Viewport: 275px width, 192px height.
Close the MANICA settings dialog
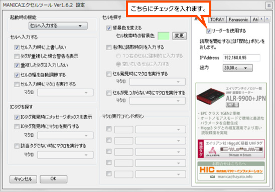point(269,6)
